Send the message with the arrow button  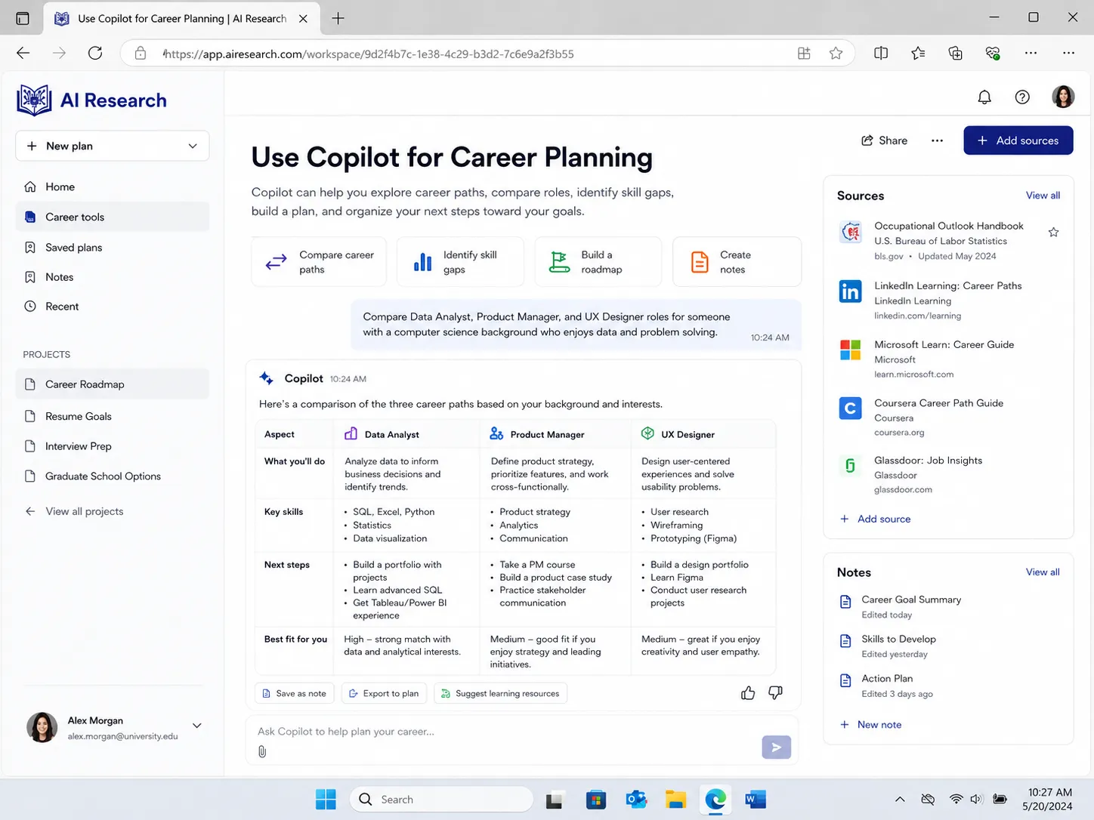[776, 747]
